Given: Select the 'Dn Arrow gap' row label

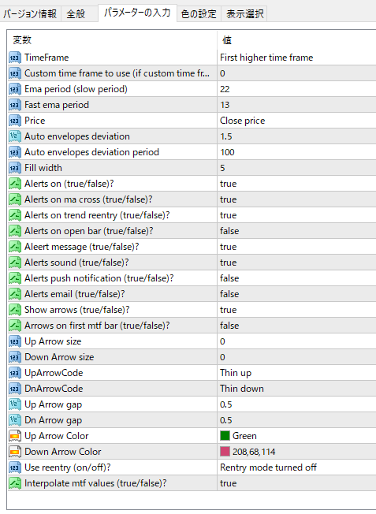Looking at the screenshot, I should tap(53, 420).
